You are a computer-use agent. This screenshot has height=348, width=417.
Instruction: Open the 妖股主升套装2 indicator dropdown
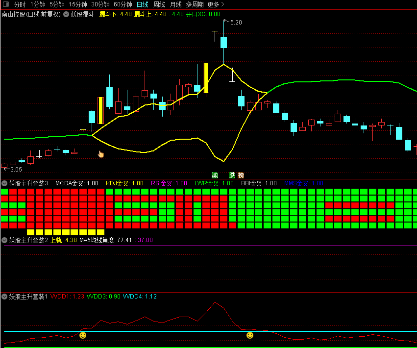(x=4, y=240)
